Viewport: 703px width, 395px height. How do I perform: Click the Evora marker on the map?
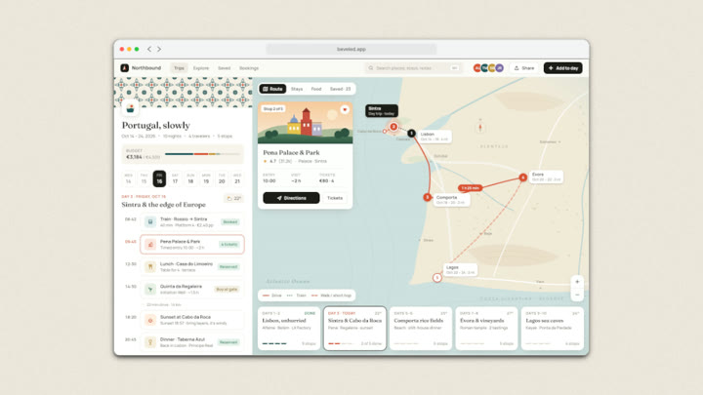(x=522, y=178)
